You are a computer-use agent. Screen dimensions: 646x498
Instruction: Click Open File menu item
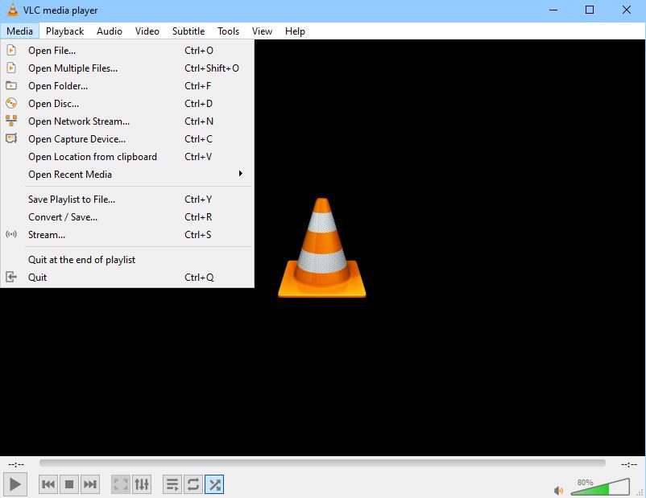(52, 51)
